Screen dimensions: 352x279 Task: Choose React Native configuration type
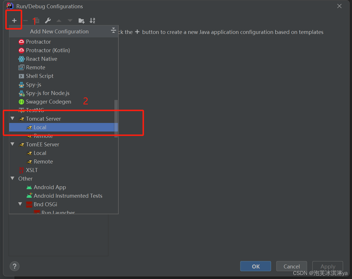pos(63,59)
